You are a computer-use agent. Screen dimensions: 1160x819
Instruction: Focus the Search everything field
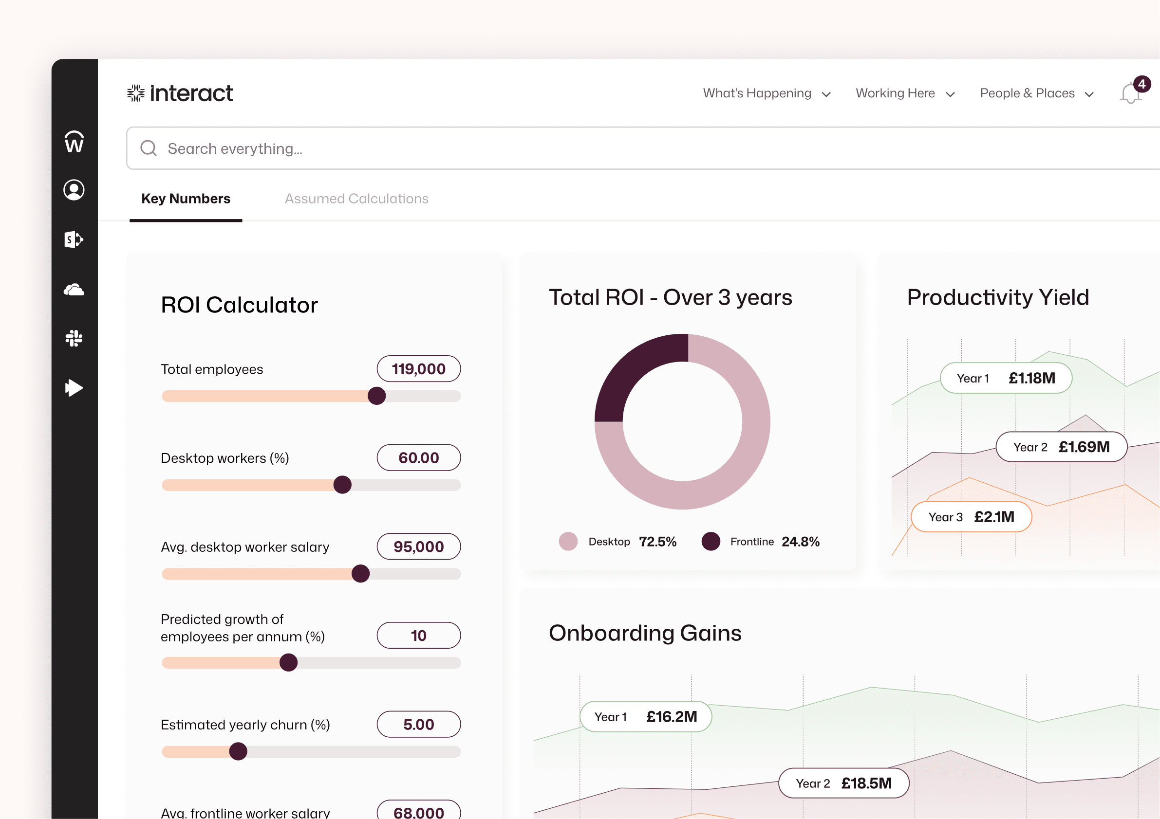point(643,148)
